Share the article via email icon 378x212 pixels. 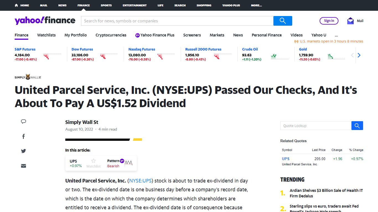(24, 166)
